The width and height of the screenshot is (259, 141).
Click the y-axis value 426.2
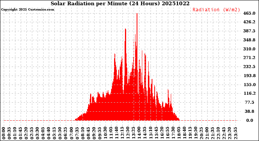(249, 22)
